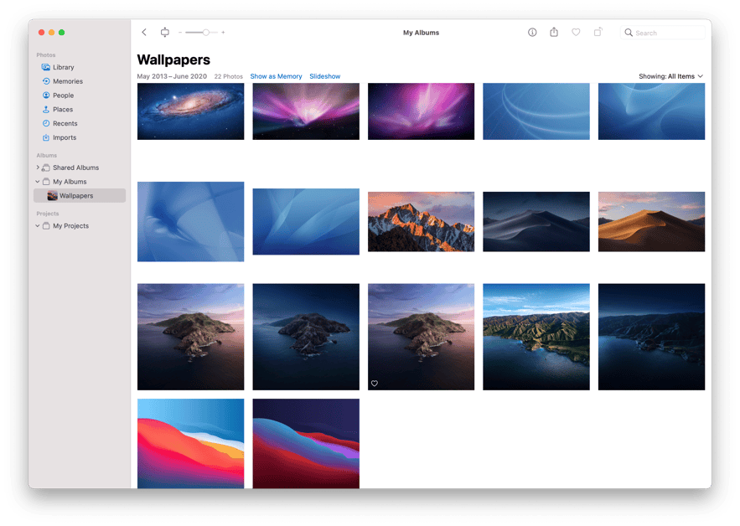Select Recents in the sidebar

point(65,124)
